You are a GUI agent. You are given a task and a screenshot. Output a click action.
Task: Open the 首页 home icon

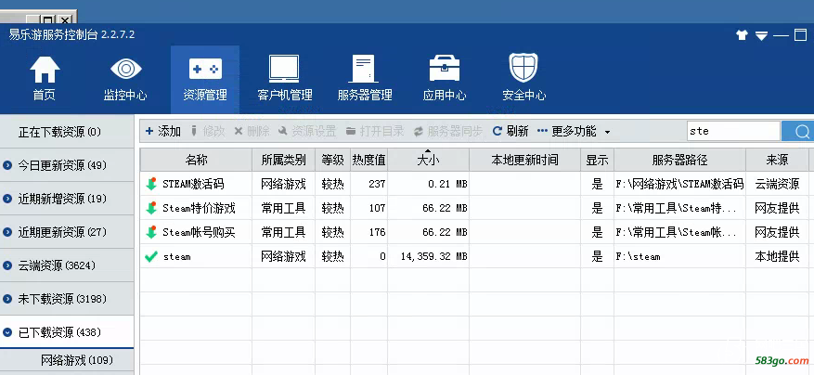click(x=45, y=71)
